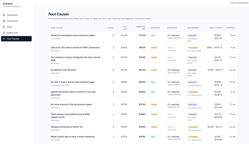Sort by Weighted ACV column header
249x144 pixels.
[x=141, y=28]
